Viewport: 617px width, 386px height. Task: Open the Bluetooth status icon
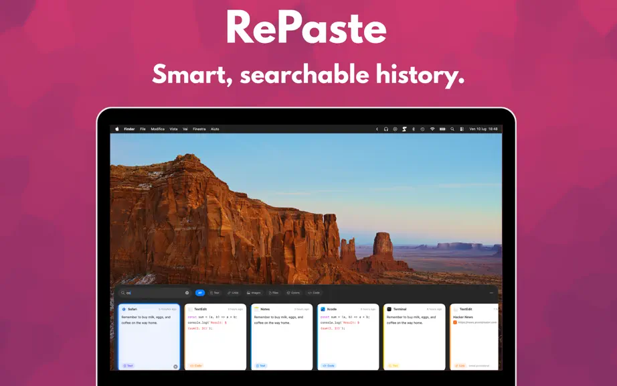(414, 129)
